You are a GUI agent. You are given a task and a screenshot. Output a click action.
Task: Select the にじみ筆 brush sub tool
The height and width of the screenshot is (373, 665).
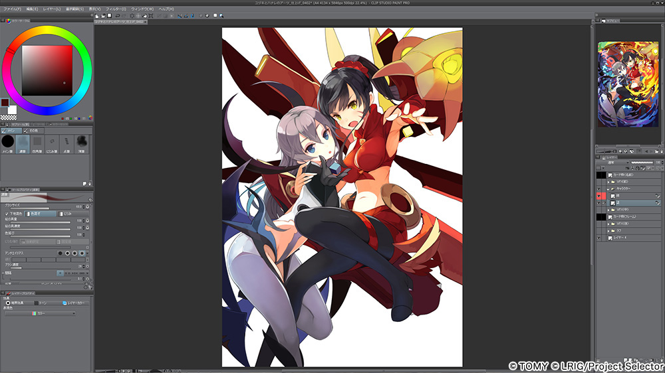(x=52, y=143)
